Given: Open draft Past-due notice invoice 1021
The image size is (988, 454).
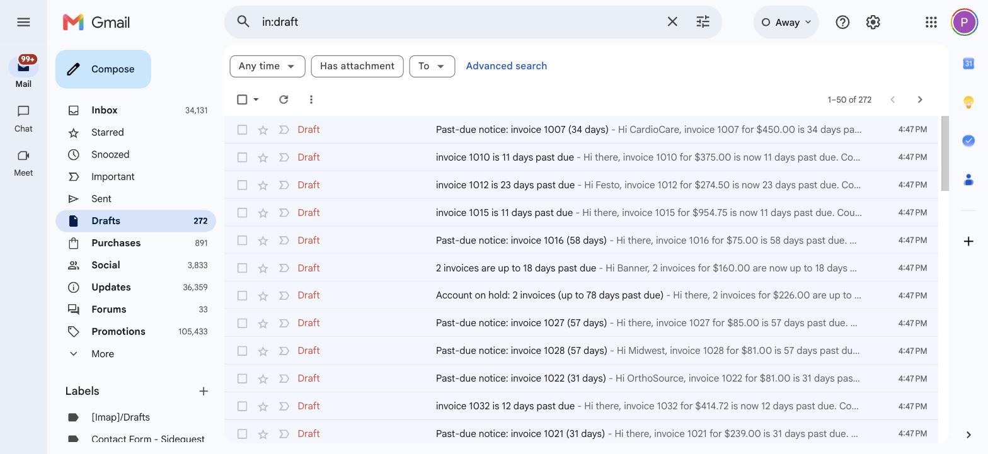Looking at the screenshot, I should (x=581, y=434).
